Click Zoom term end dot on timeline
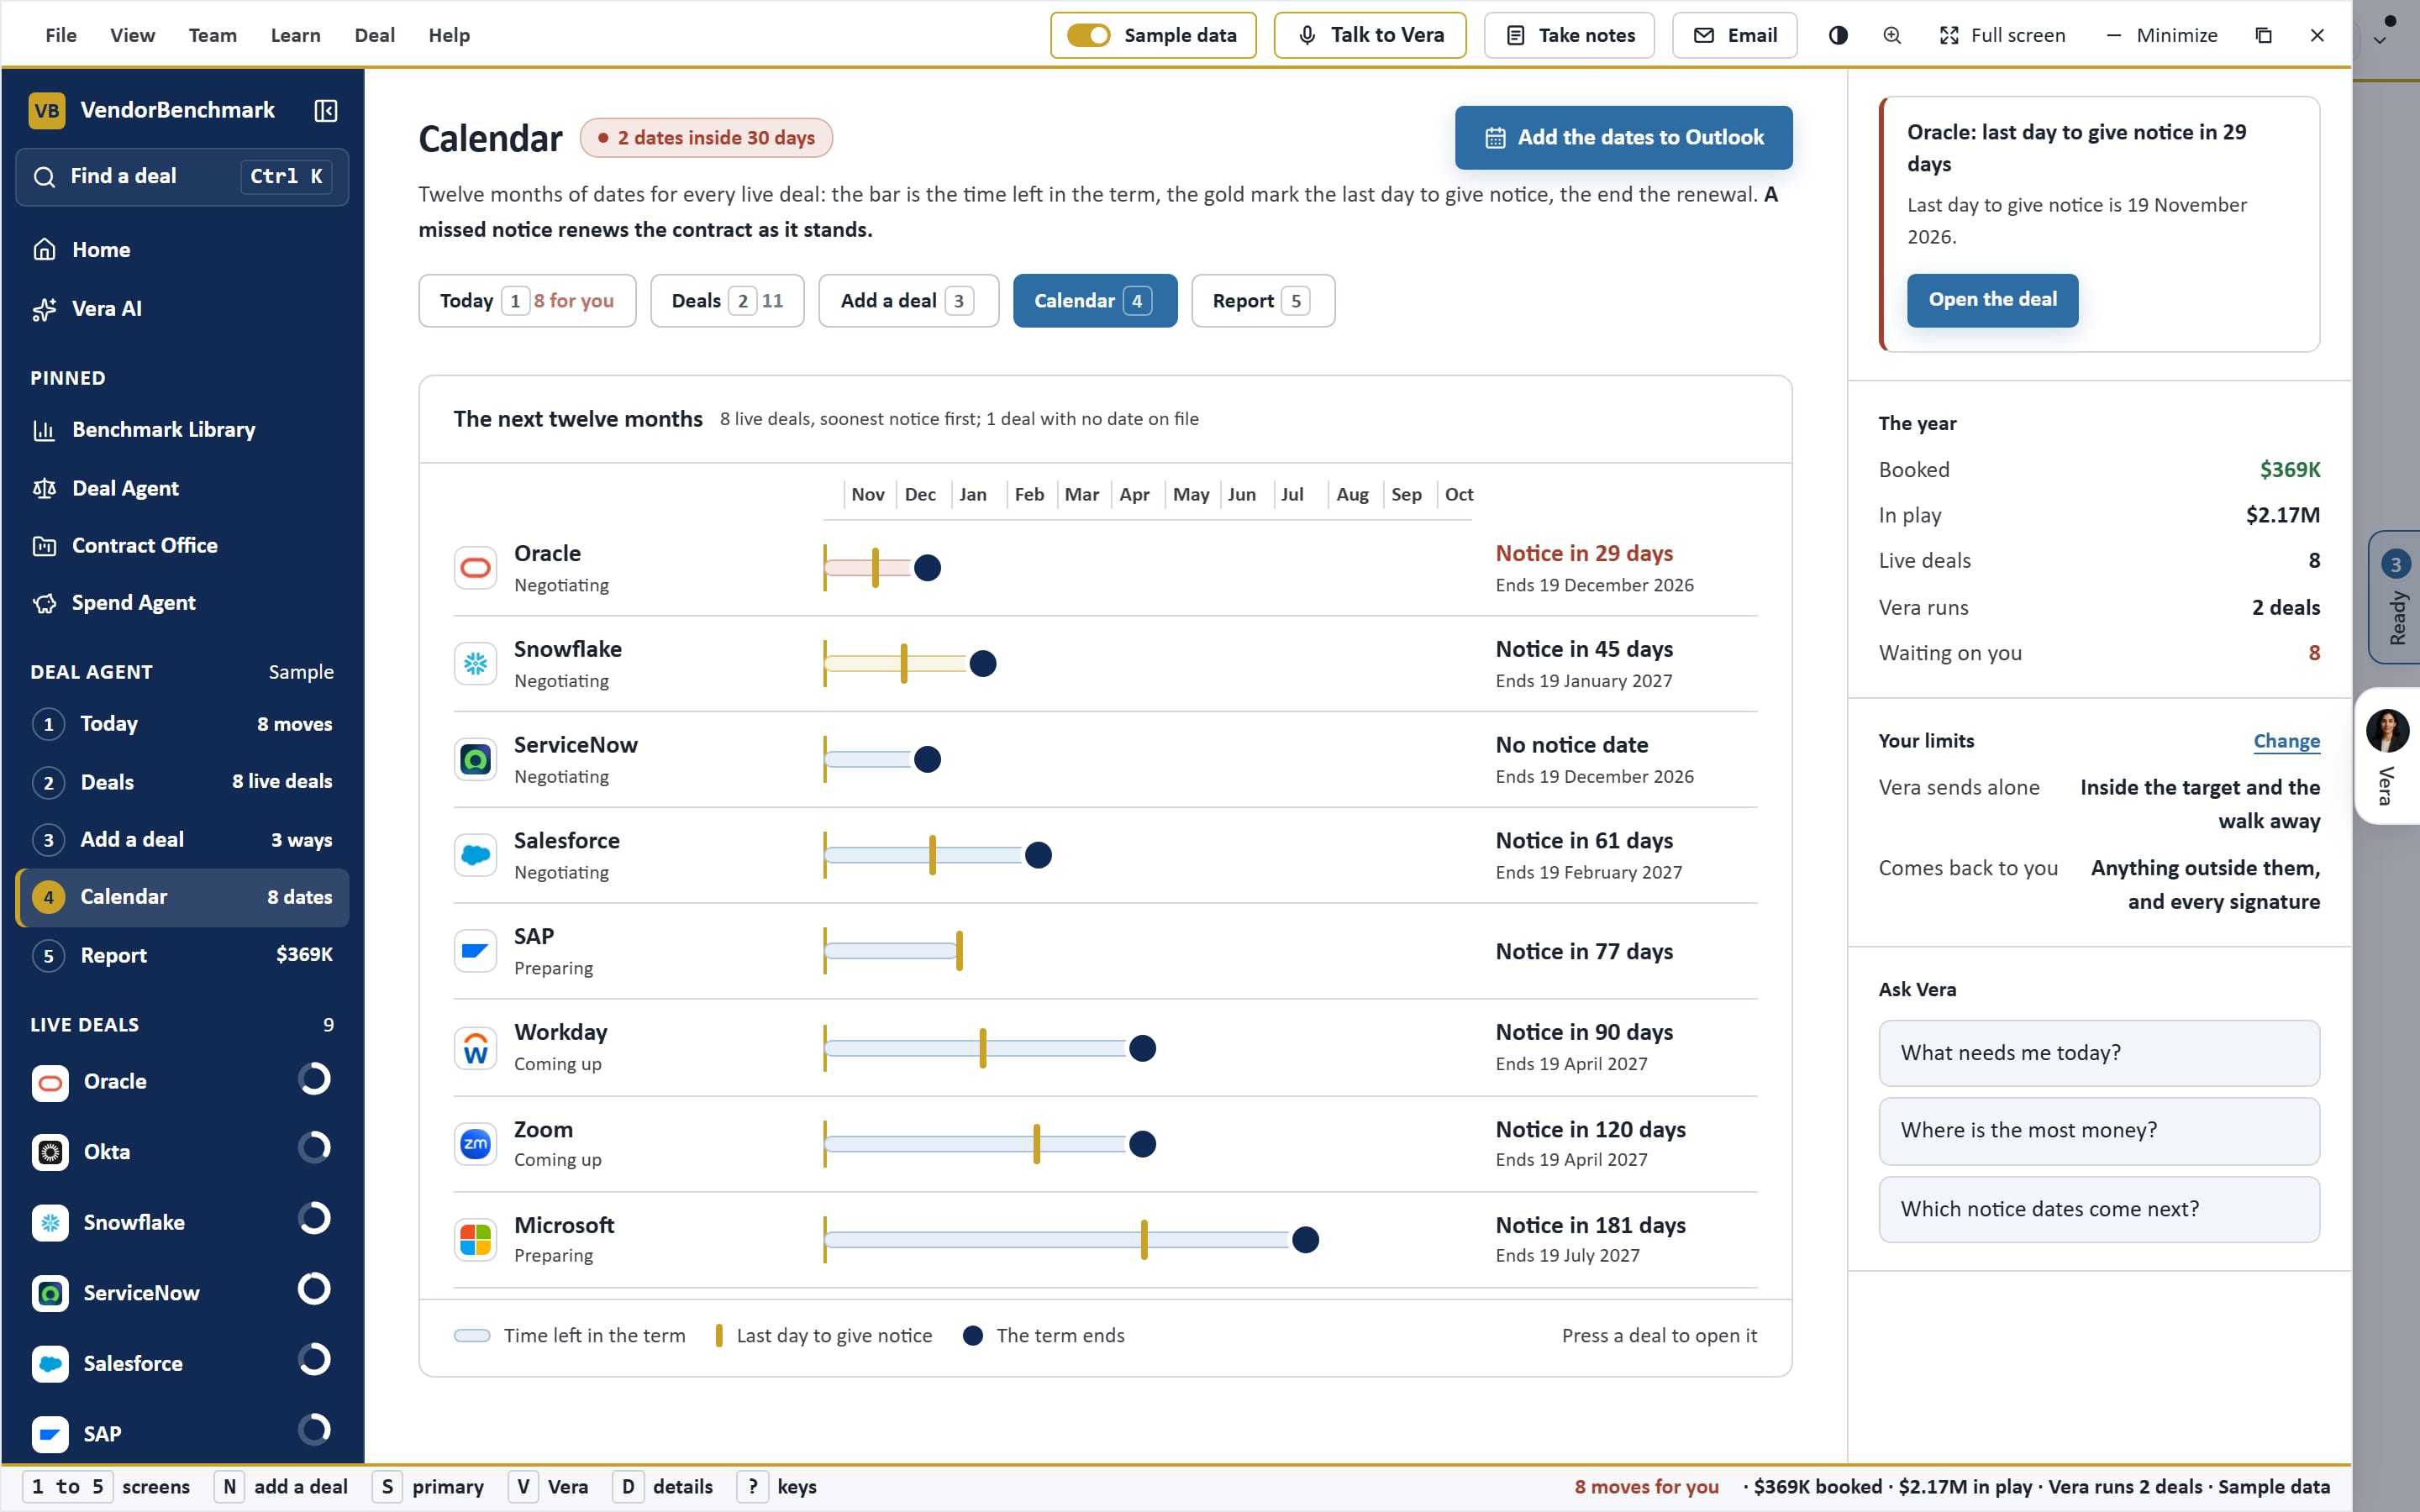The width and height of the screenshot is (2420, 1512). (1142, 1144)
